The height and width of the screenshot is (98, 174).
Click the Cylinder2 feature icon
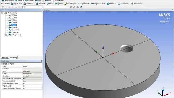tap(10, 23)
